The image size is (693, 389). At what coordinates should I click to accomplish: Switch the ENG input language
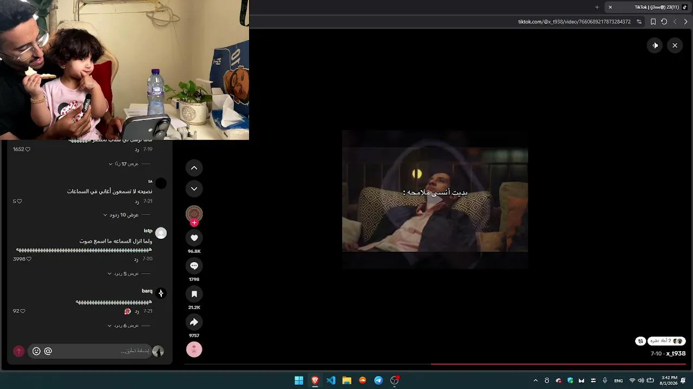(618, 380)
